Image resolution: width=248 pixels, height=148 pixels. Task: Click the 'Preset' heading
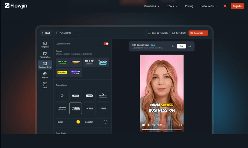click(x=59, y=51)
